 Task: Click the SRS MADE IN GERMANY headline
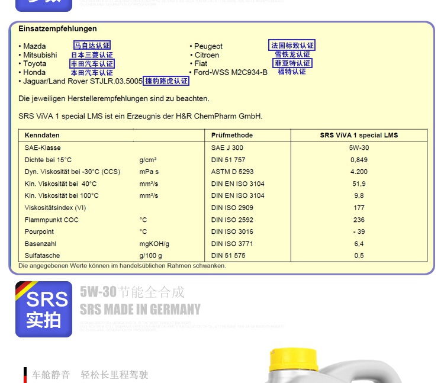[140, 309]
